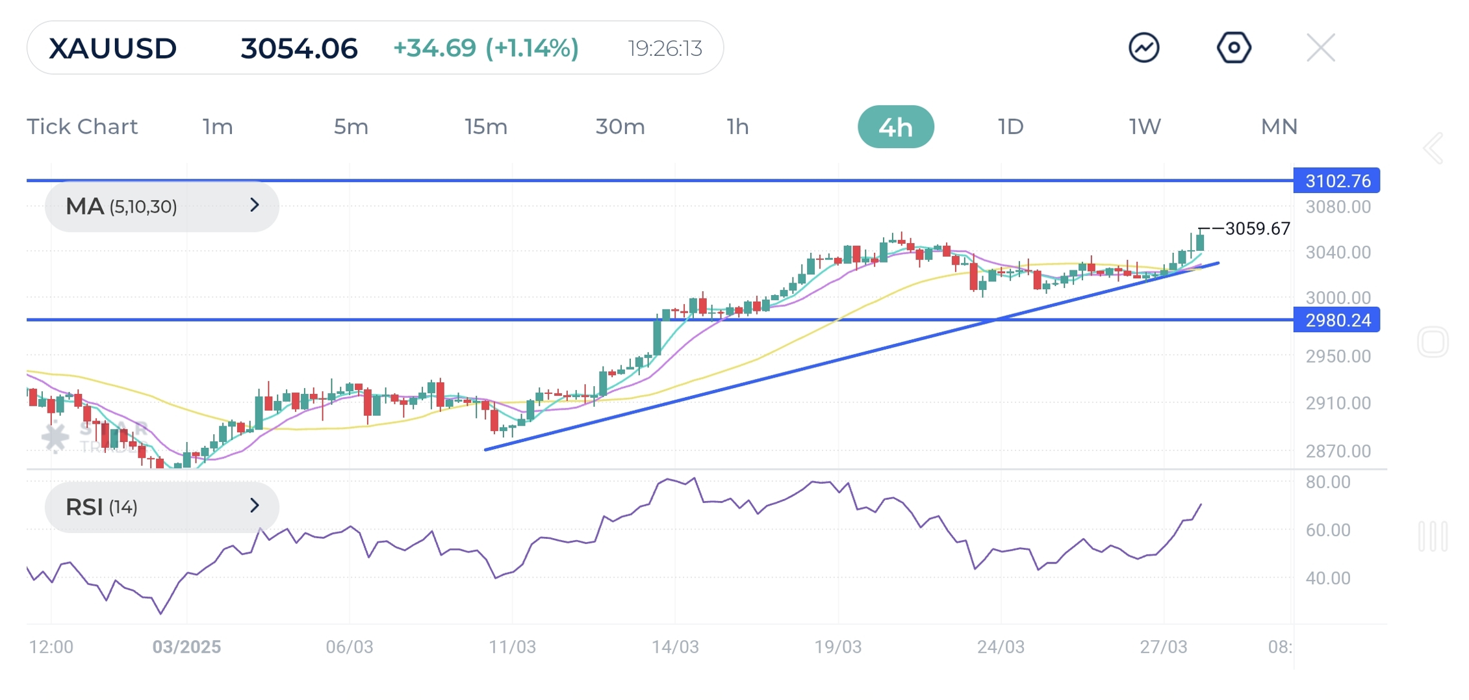Tap the XAUUSD symbol name
Screen dimensions: 1469x700
coord(113,49)
